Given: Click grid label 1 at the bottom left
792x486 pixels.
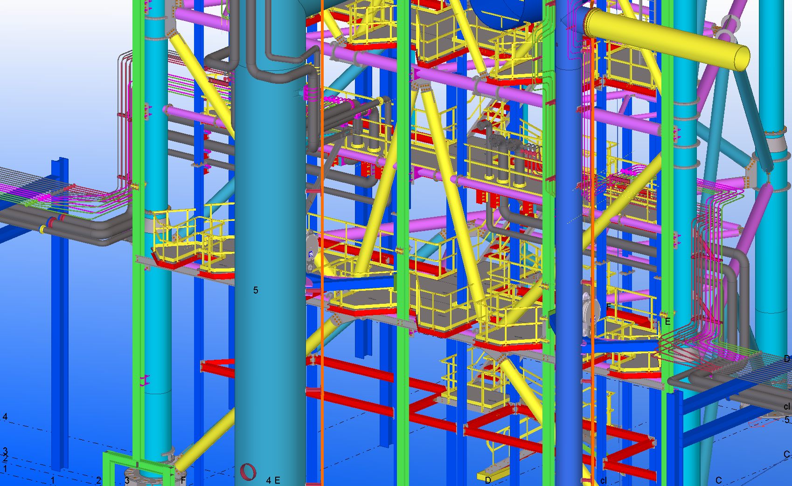Looking at the screenshot, I should click(x=53, y=480).
